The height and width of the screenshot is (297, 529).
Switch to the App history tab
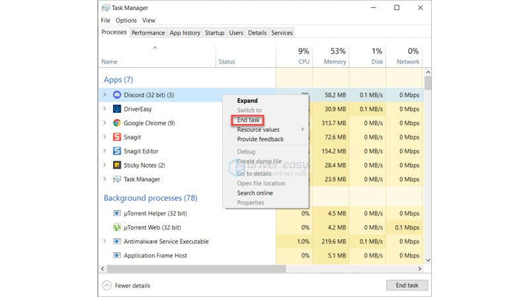pyautogui.click(x=185, y=32)
